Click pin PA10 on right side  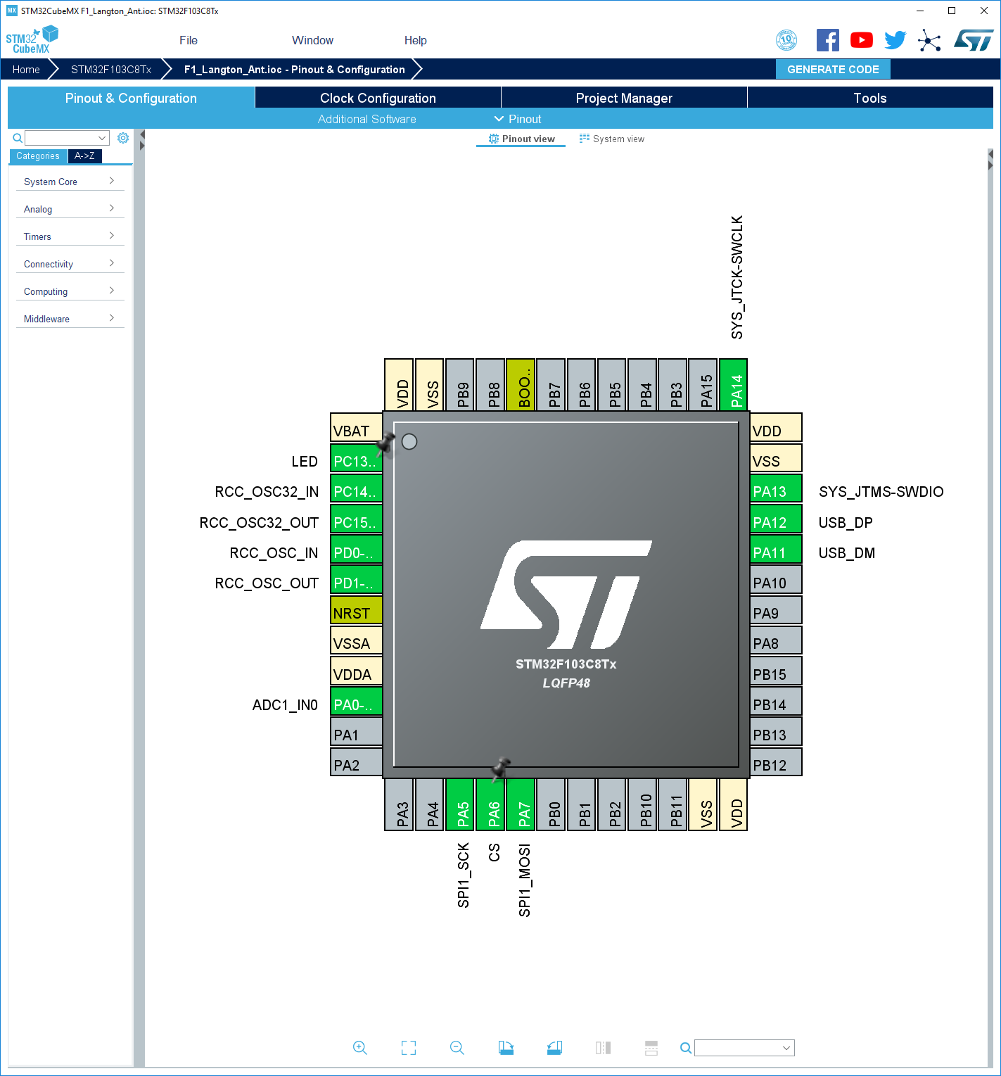click(776, 581)
